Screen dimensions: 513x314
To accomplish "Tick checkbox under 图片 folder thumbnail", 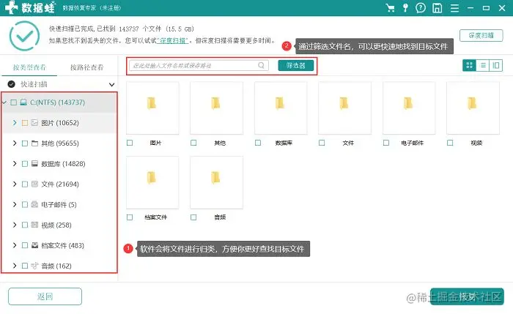I will pyautogui.click(x=130, y=143).
